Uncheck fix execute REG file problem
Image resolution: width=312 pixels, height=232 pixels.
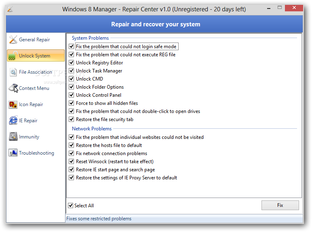[x=71, y=54]
